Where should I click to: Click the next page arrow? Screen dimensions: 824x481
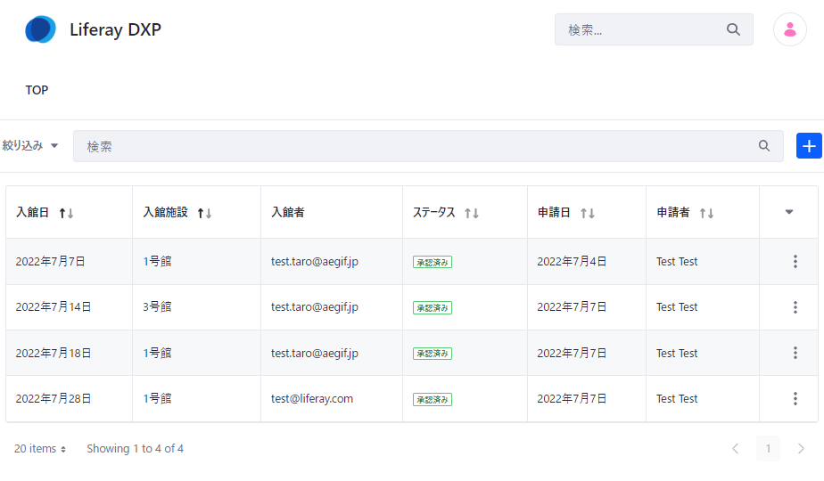801,449
